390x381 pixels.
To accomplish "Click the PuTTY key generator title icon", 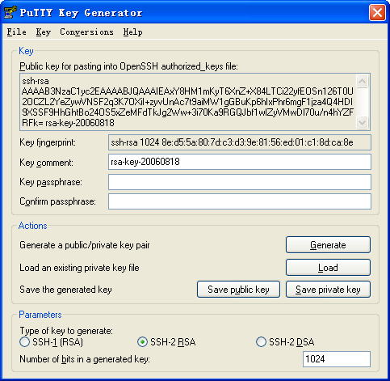I will coord(10,12).
